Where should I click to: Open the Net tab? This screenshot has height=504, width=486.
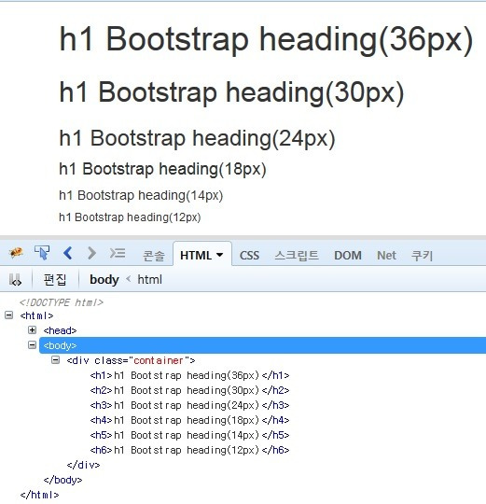(386, 256)
